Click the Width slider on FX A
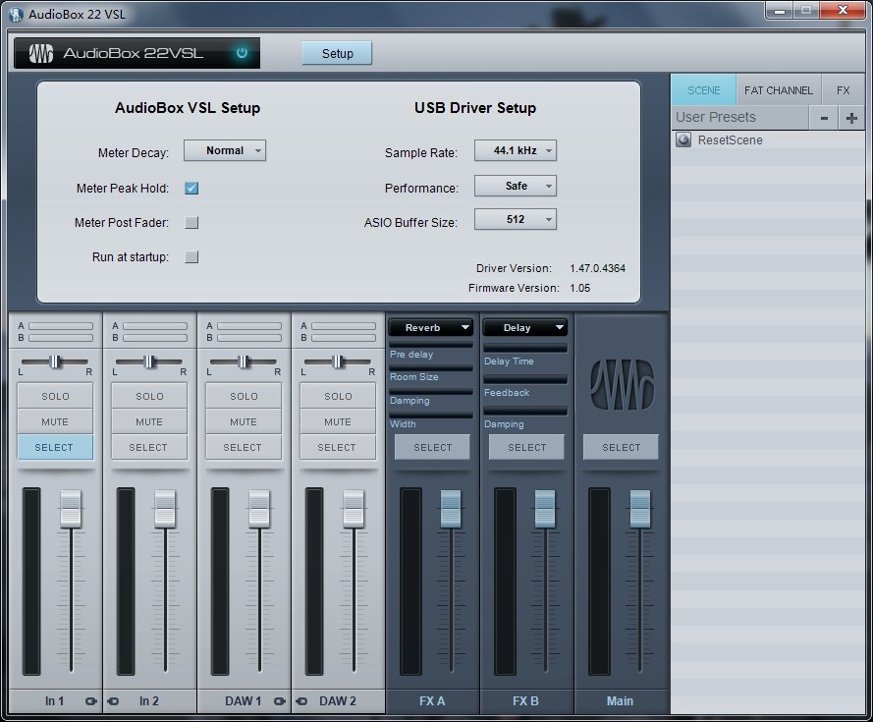 pyautogui.click(x=431, y=416)
